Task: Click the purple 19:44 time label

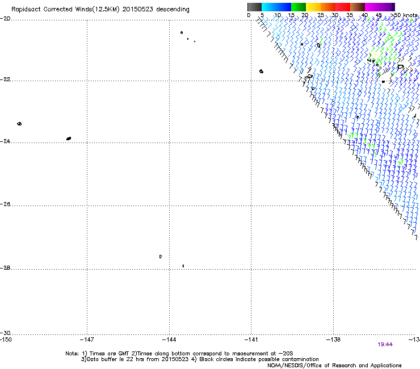Action: 385,345
